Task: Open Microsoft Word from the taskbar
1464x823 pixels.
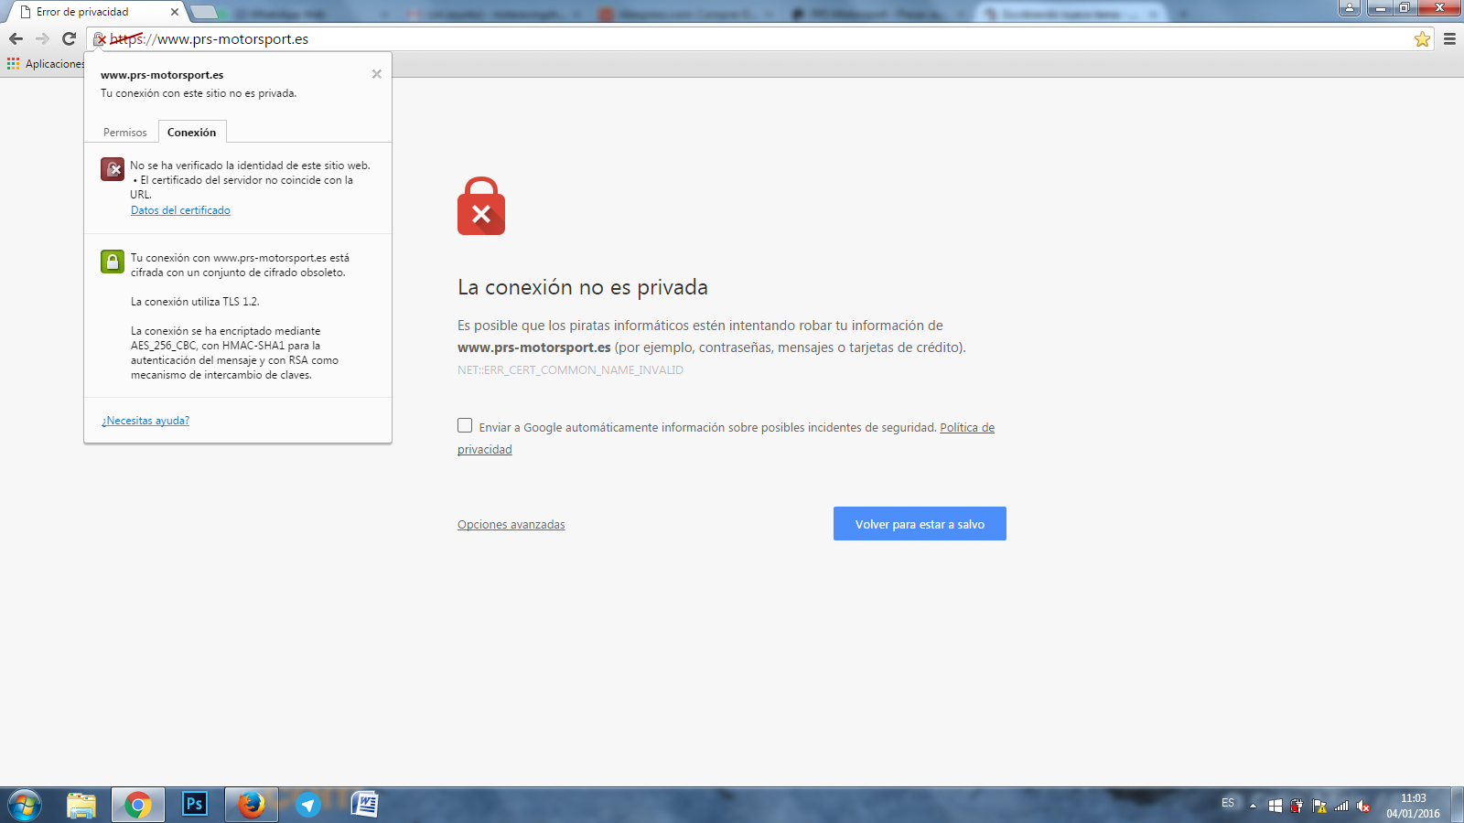Action: pos(365,805)
